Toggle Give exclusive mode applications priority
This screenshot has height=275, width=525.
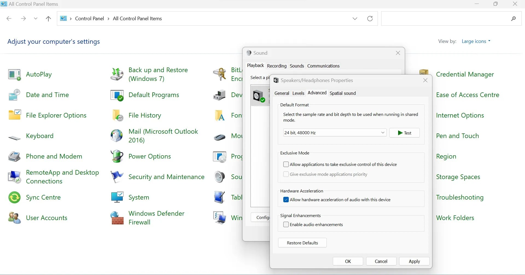coord(286,174)
